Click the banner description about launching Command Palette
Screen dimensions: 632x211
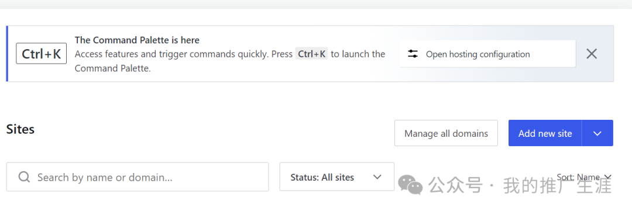[230, 61]
